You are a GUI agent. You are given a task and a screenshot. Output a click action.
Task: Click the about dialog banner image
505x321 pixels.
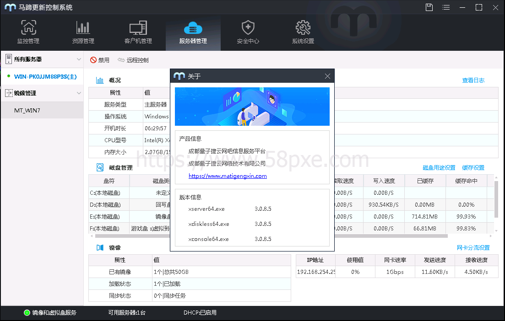click(x=252, y=107)
